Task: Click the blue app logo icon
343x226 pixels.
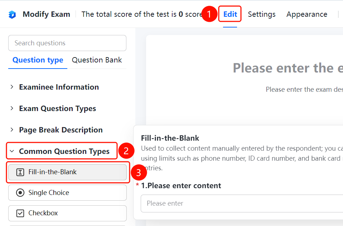Action: pyautogui.click(x=12, y=14)
